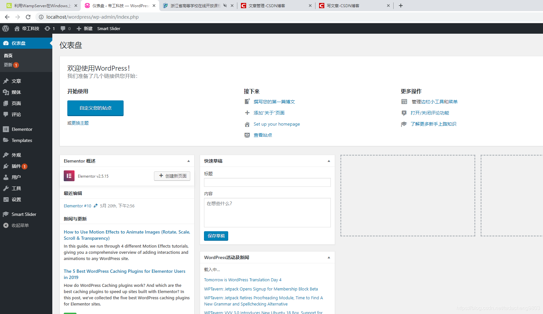The image size is (543, 314).
Task: Reload the page with refresh button
Action: 28,17
